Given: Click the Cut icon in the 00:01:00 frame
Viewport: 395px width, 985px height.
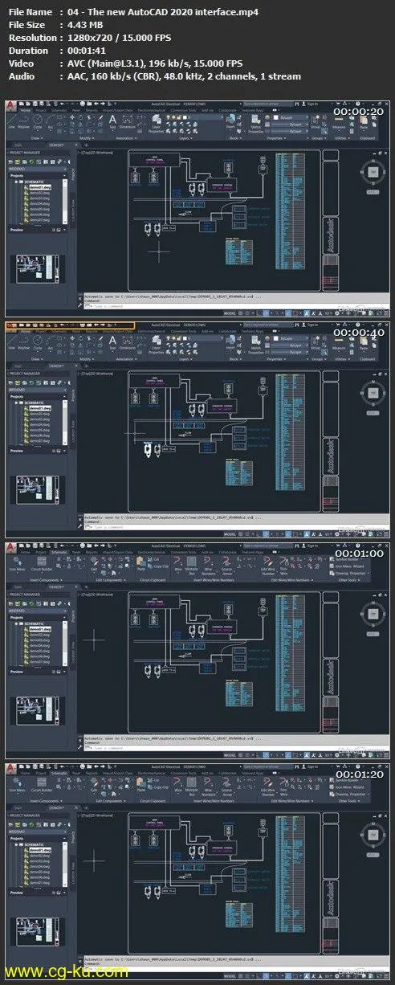Looking at the screenshot, I should point(152,559).
